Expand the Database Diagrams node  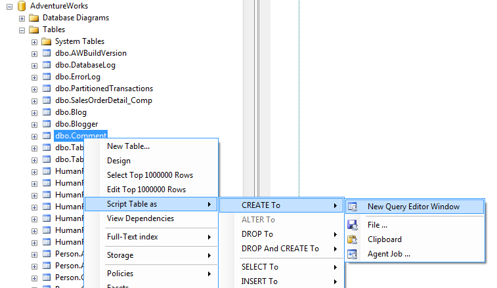pyautogui.click(x=22, y=18)
